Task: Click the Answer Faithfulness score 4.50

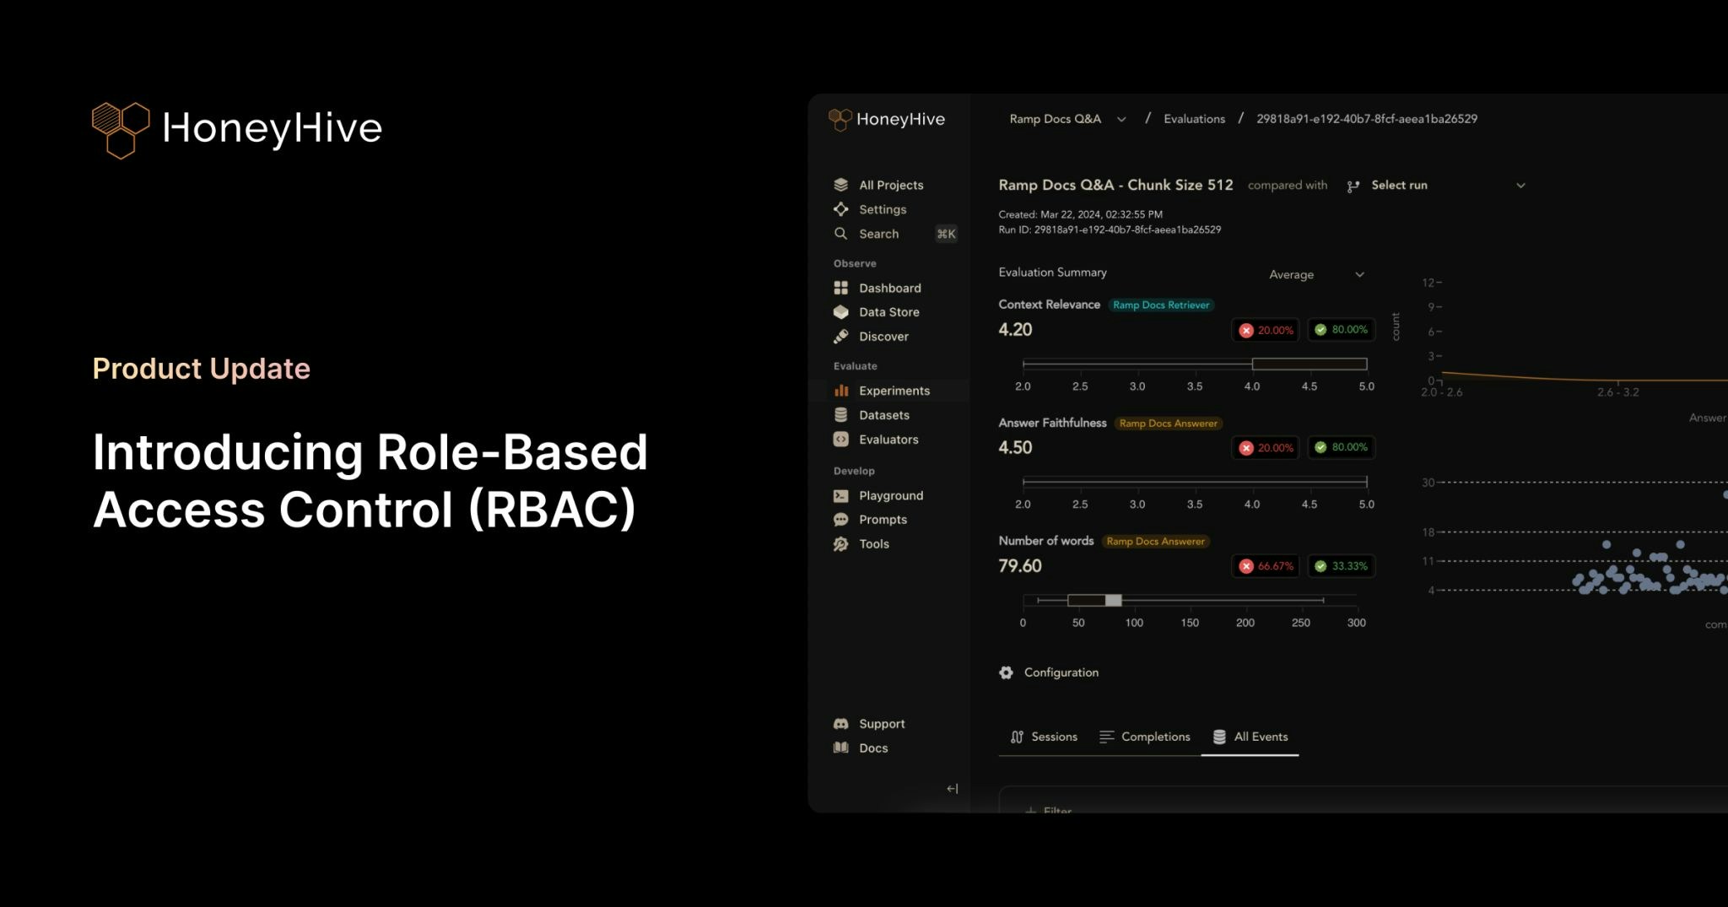Action: pos(1015,448)
